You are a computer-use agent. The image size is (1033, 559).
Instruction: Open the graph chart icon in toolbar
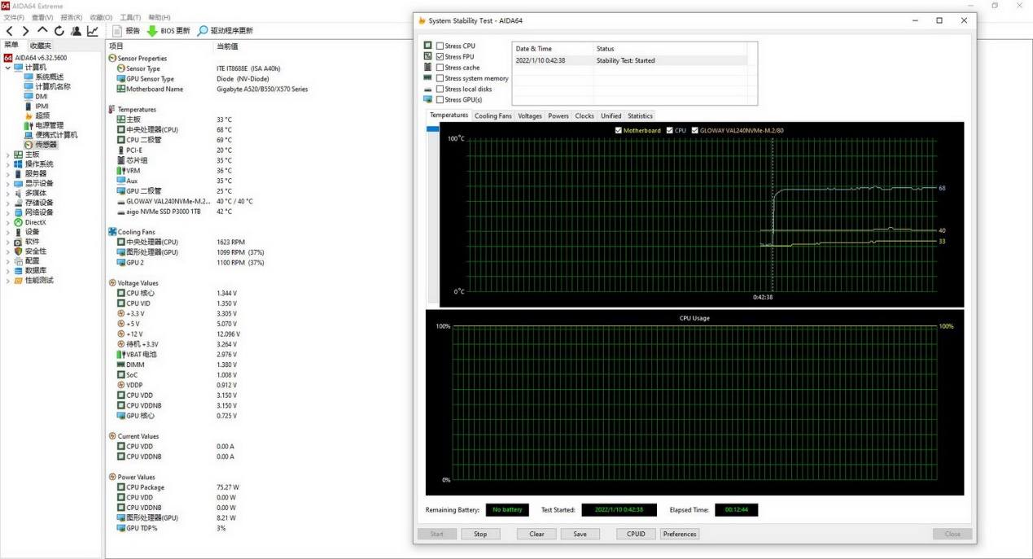(x=92, y=31)
